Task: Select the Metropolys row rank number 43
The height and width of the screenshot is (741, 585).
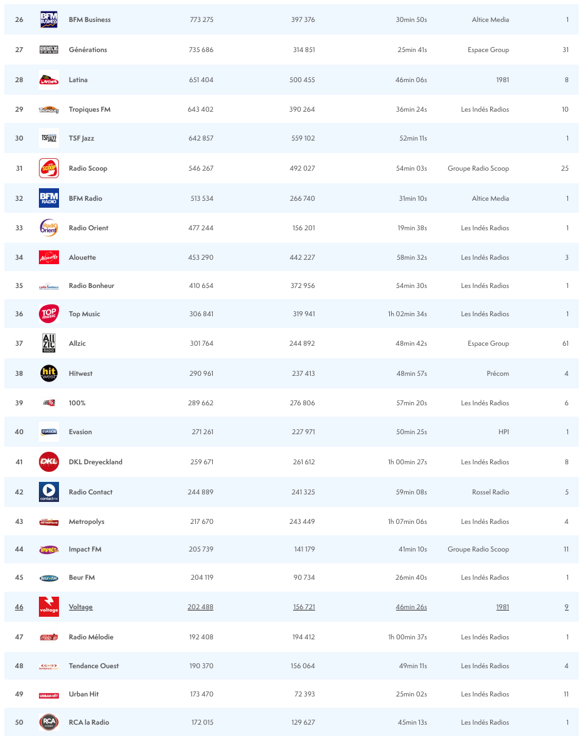Action: 19,521
